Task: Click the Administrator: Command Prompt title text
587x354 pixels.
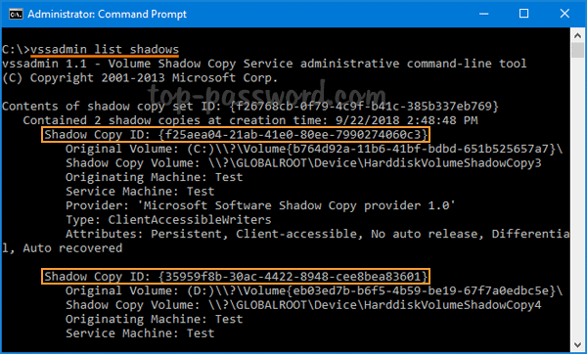Action: pos(107,15)
